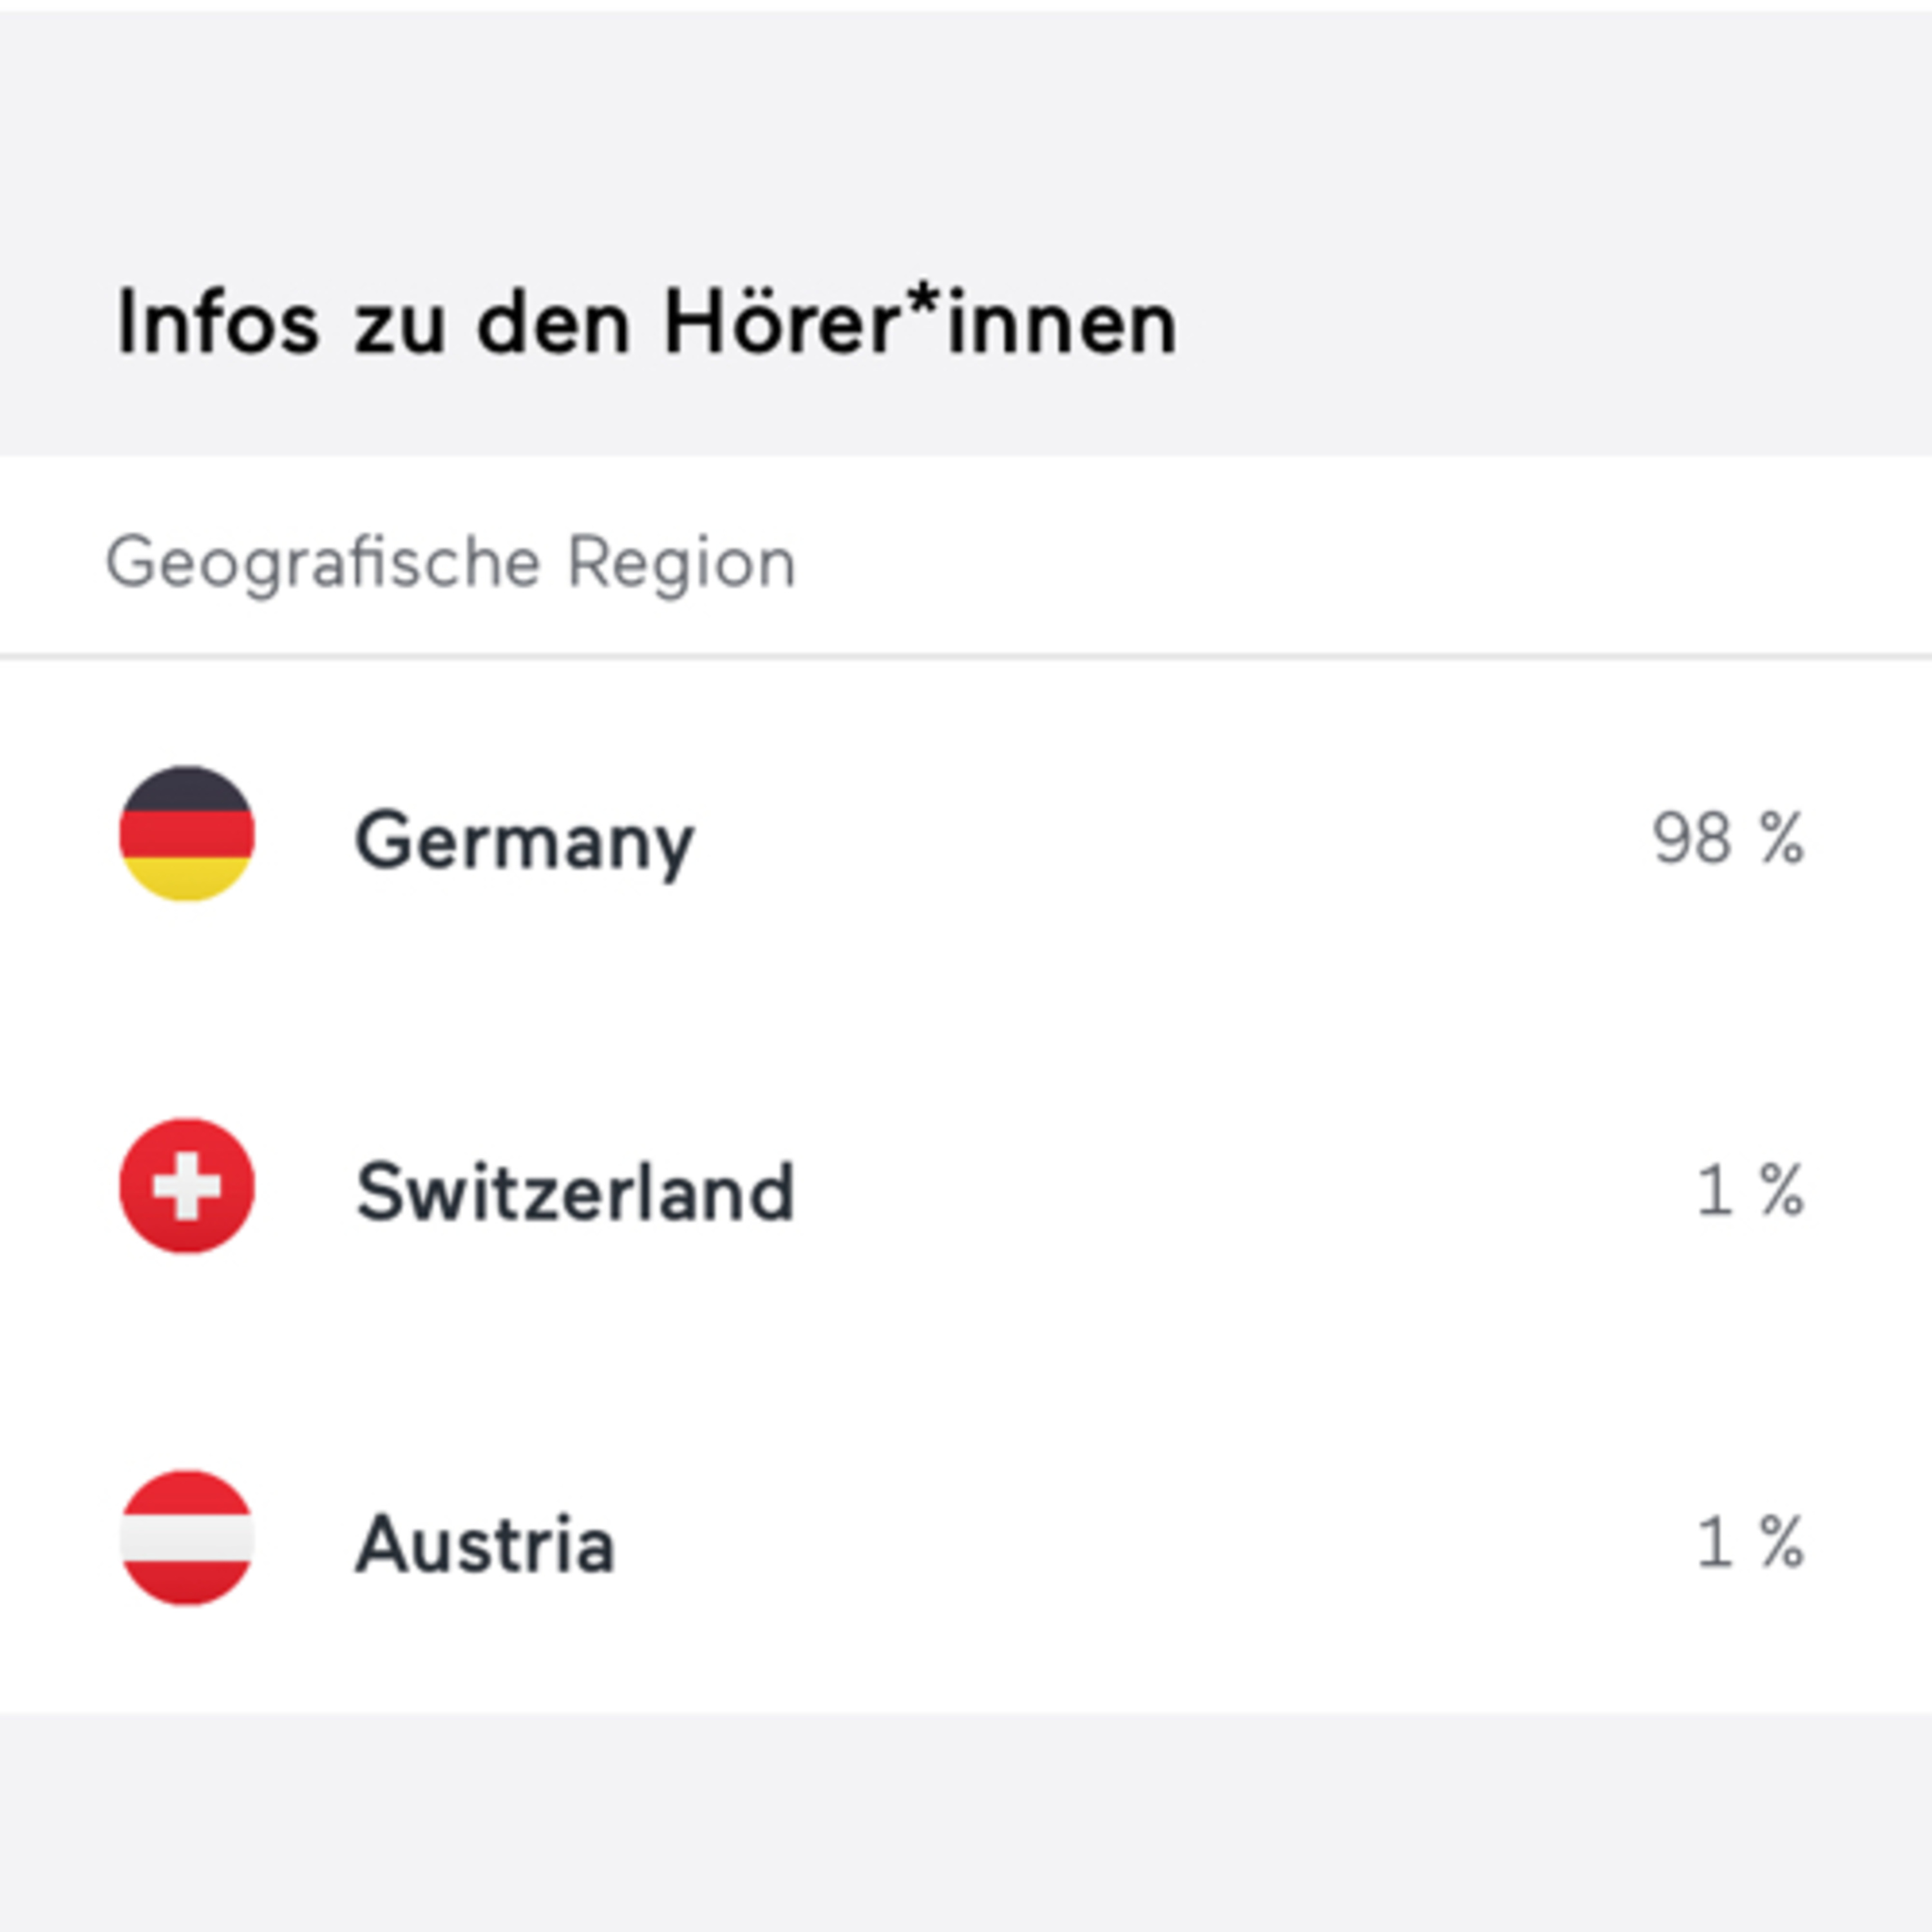
Task: Click the 1 % value for Switzerland
Action: (1751, 1190)
